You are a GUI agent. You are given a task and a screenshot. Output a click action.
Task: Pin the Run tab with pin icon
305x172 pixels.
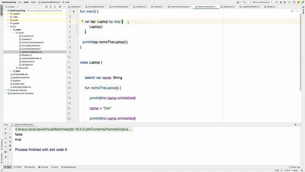[5, 157]
